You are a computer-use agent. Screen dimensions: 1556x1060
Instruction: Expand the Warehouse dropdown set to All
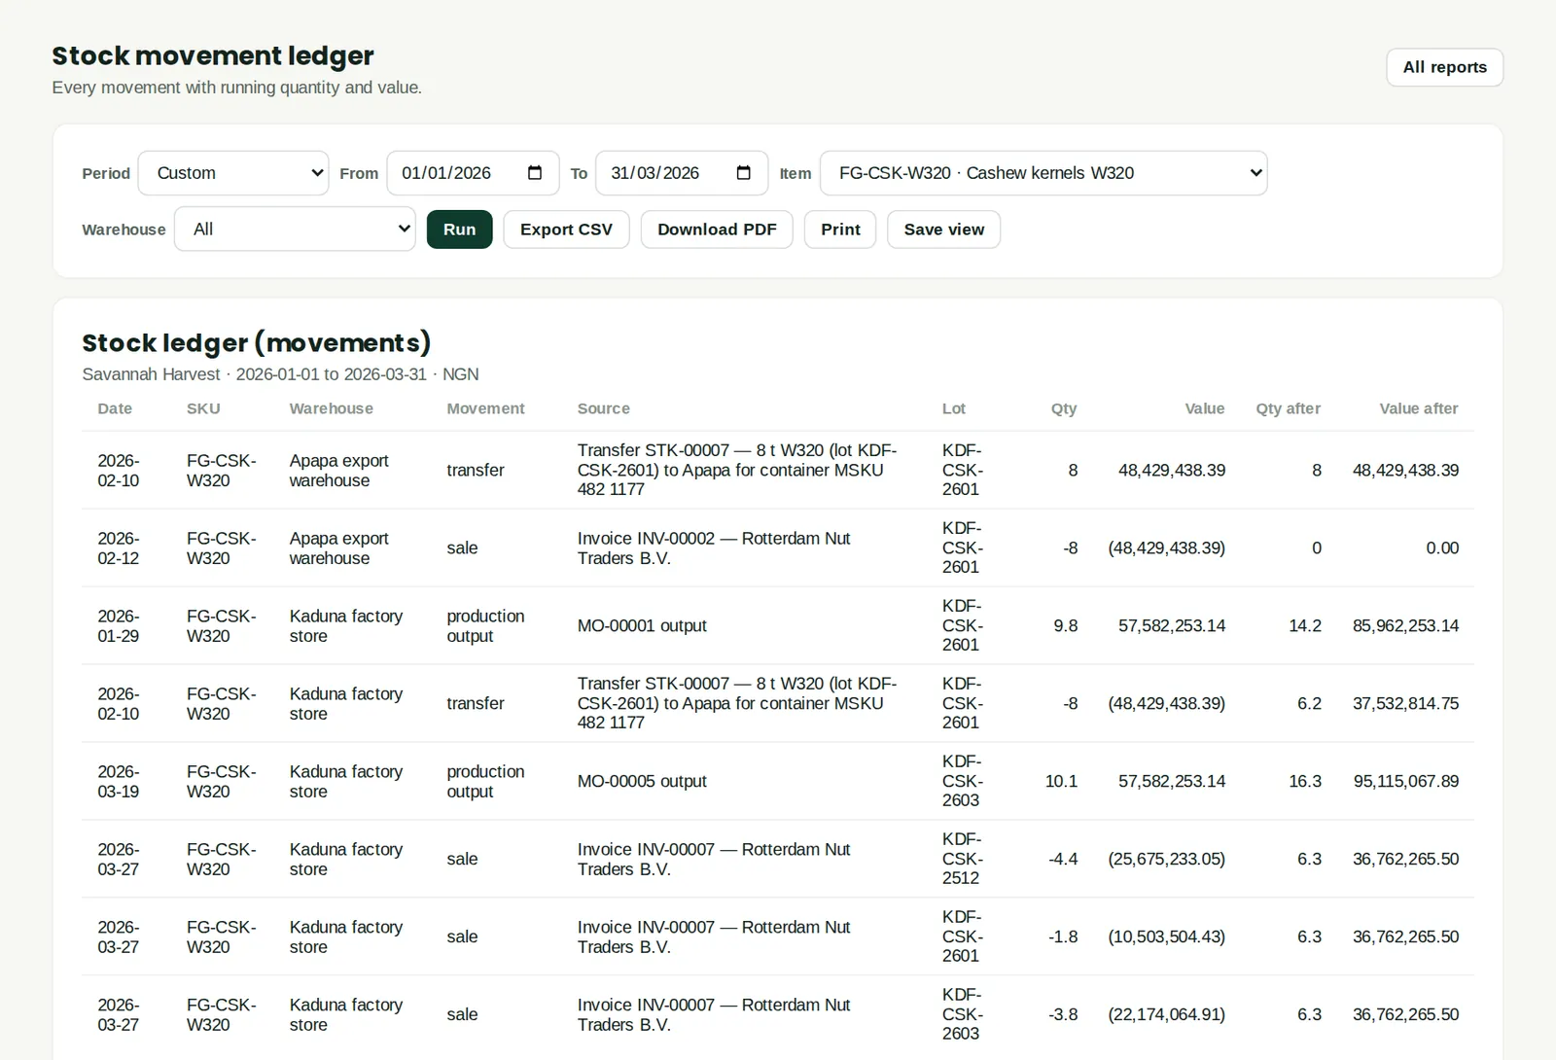point(295,230)
